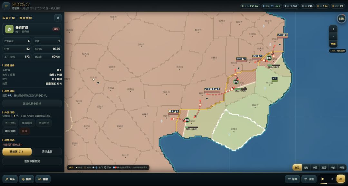Click the 和平谈判 peace negotiation button

[10, 131]
